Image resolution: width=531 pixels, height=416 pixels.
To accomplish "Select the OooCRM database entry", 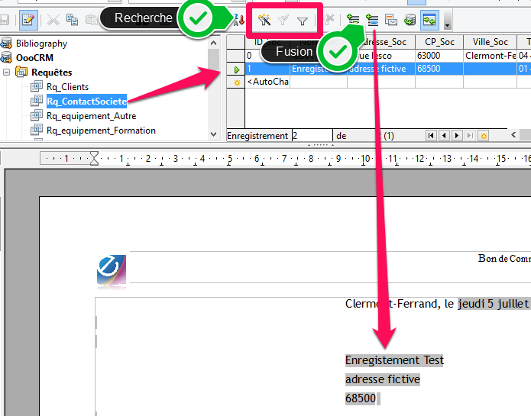I will pyautogui.click(x=34, y=58).
